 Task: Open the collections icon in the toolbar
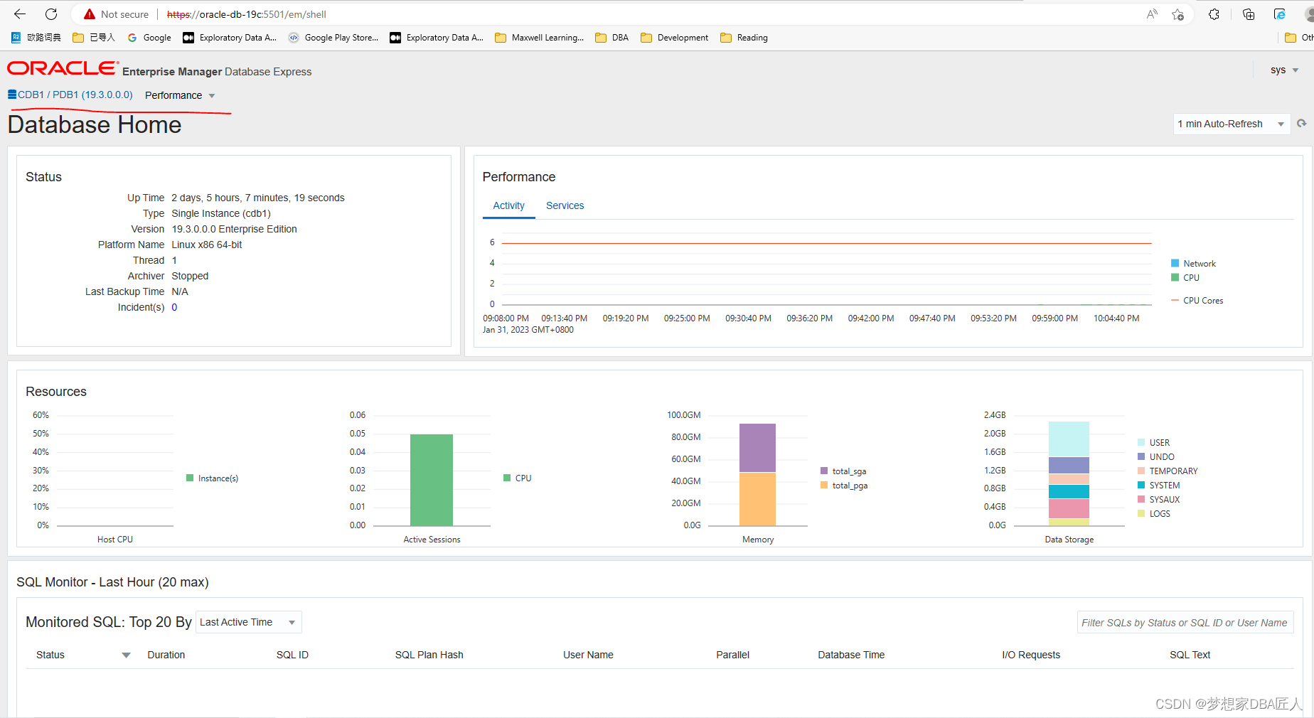pos(1249,14)
